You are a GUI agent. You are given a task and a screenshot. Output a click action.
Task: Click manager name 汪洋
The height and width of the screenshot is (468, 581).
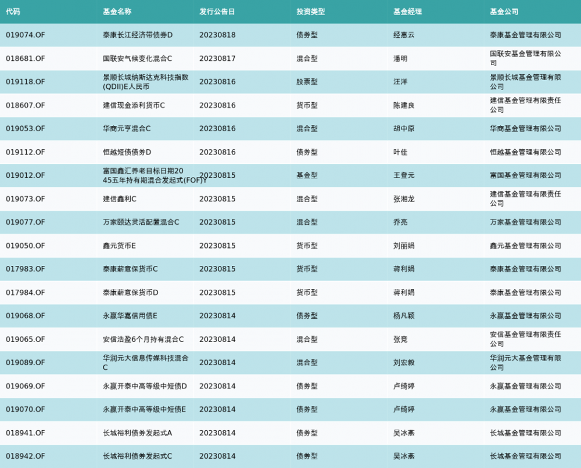point(400,82)
